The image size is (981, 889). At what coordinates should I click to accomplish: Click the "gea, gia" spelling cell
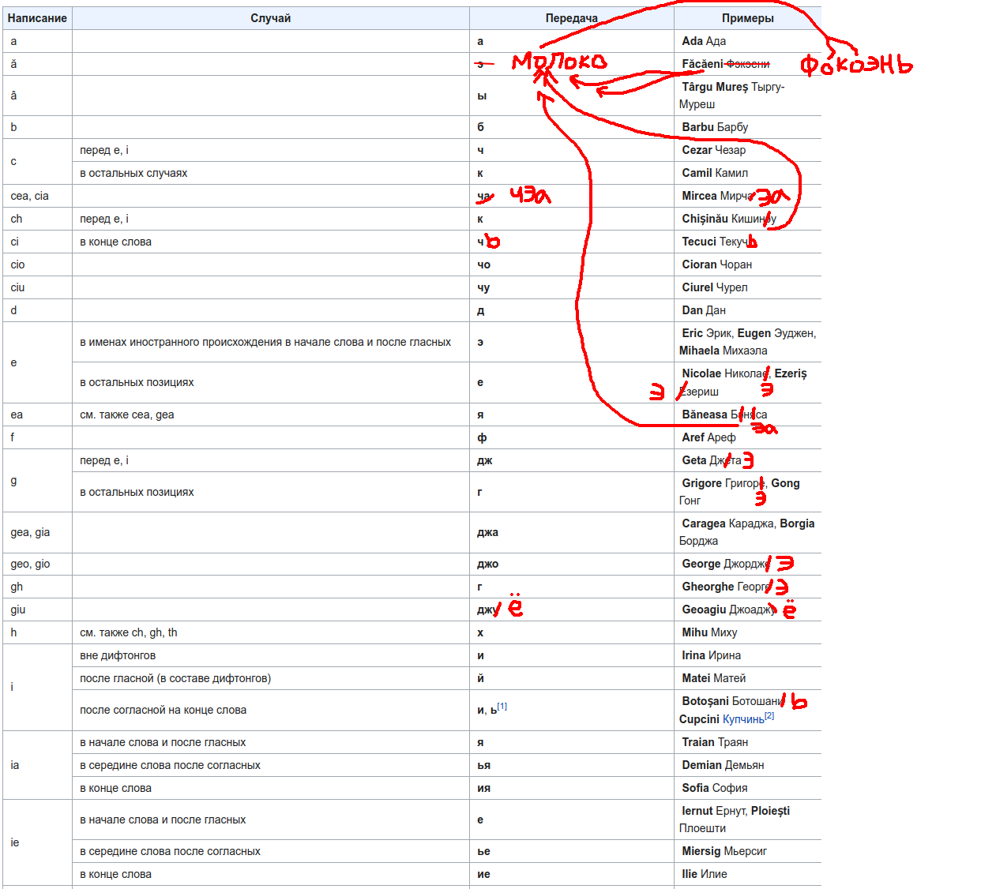[x=30, y=532]
